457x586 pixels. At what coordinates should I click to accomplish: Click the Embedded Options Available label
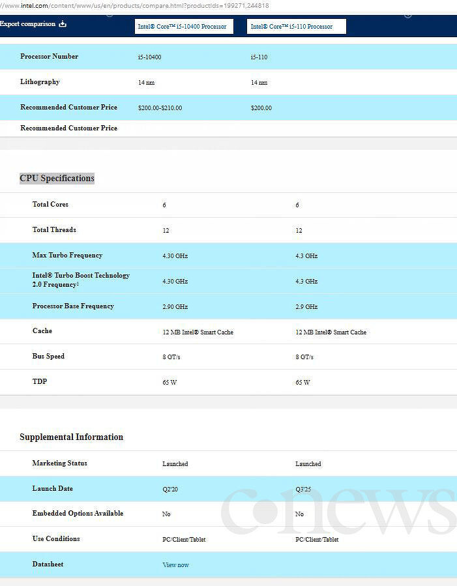coord(78,513)
